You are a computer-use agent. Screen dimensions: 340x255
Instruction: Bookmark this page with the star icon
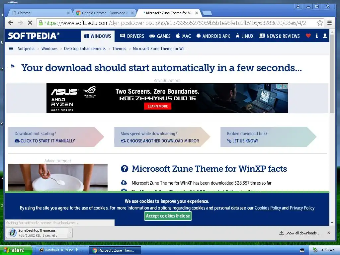(x=320, y=23)
